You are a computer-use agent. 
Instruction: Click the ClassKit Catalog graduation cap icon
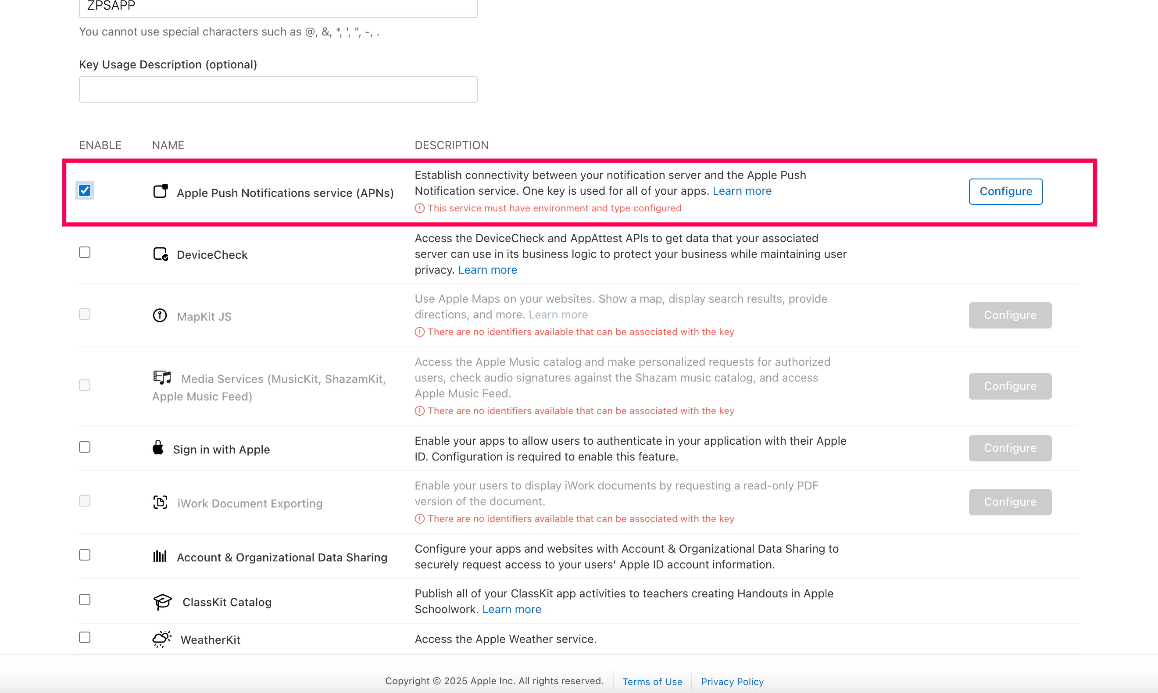tap(162, 601)
